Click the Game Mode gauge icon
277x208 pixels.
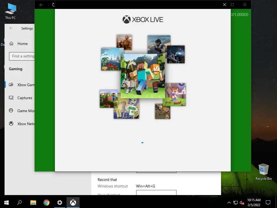[11, 110]
